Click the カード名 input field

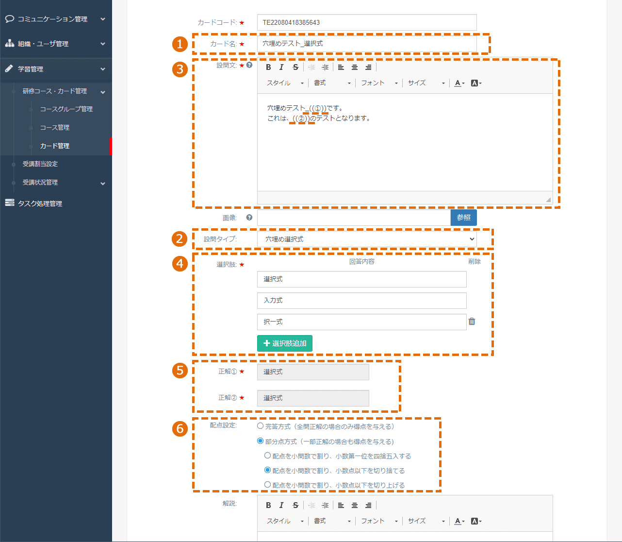coord(367,44)
